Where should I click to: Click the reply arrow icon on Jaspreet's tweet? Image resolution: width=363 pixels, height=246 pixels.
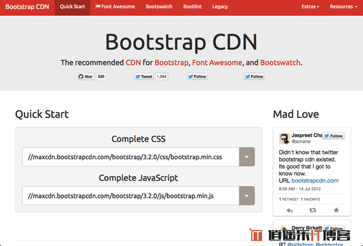tap(289, 210)
